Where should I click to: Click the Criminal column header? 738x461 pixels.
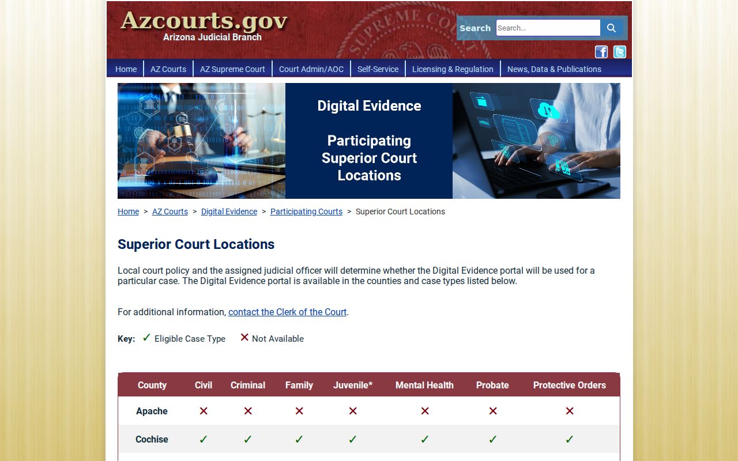tap(248, 385)
